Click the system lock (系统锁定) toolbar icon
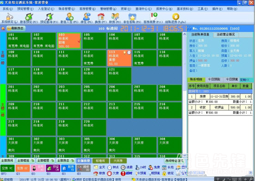This screenshot has height=181, width=255. coord(9,17)
